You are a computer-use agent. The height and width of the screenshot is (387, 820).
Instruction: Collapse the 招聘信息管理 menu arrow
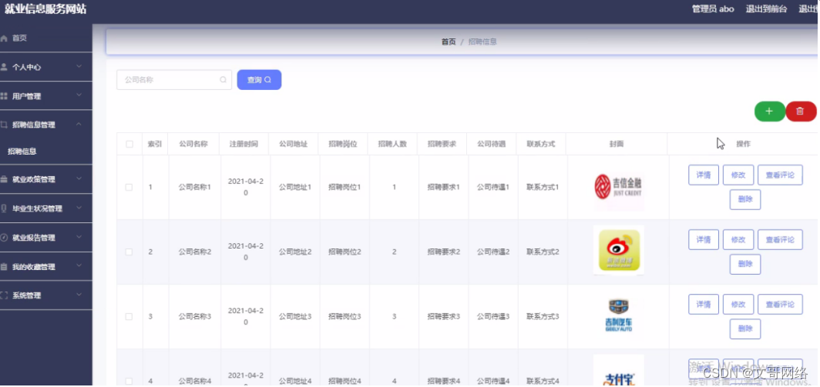[79, 125]
